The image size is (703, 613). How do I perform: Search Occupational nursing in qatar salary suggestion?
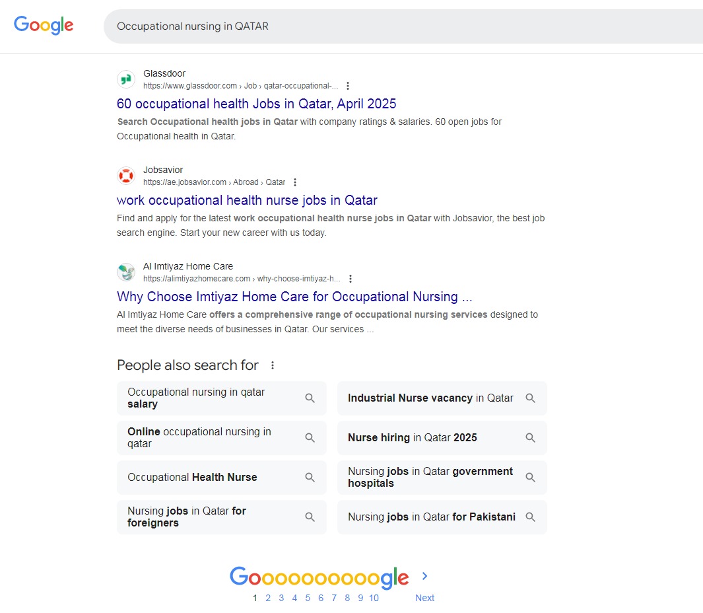222,398
